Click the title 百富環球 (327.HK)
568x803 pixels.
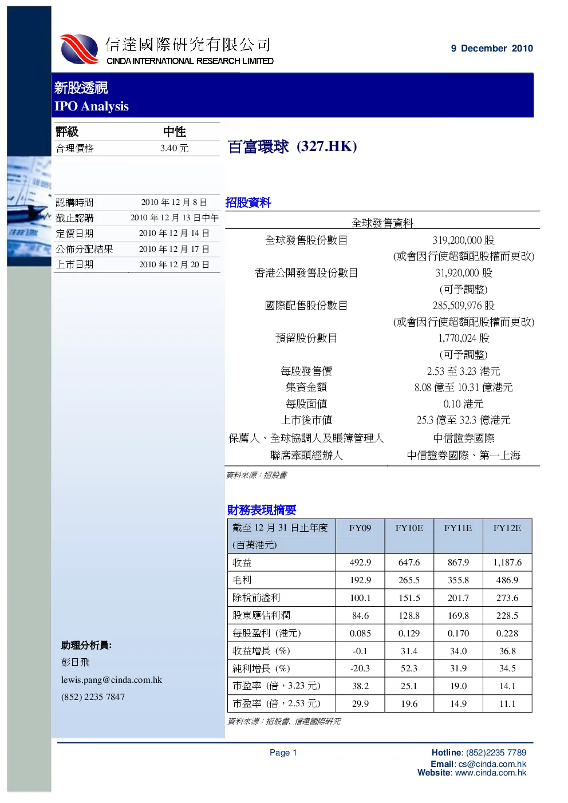pos(293,147)
